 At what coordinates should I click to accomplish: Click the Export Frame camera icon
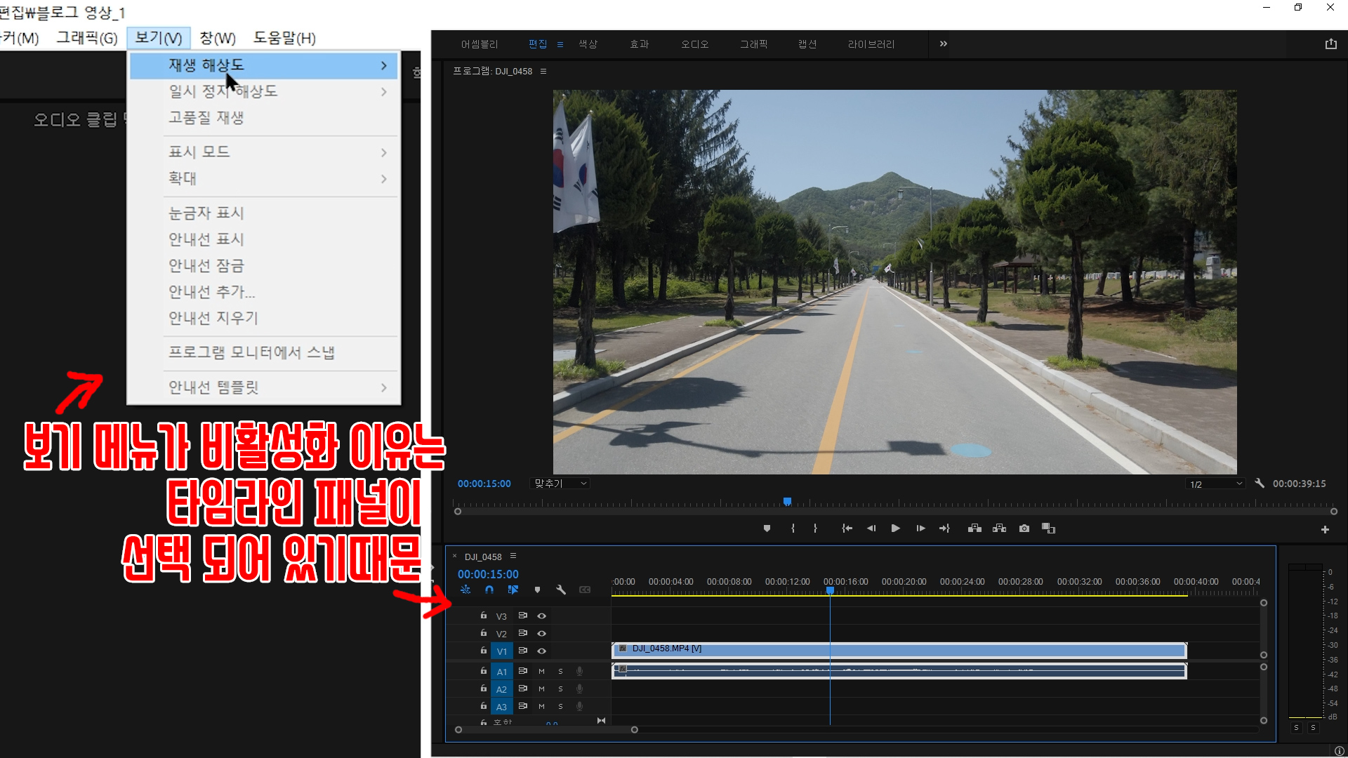1024,528
